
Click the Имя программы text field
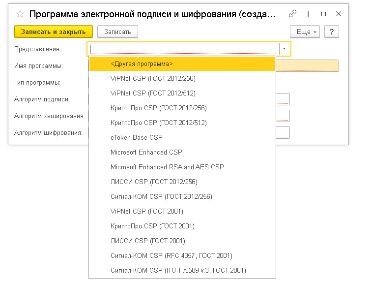307,66
